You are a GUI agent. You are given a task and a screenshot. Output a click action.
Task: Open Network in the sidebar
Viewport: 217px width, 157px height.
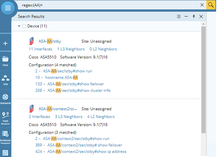click(x=6, y=99)
